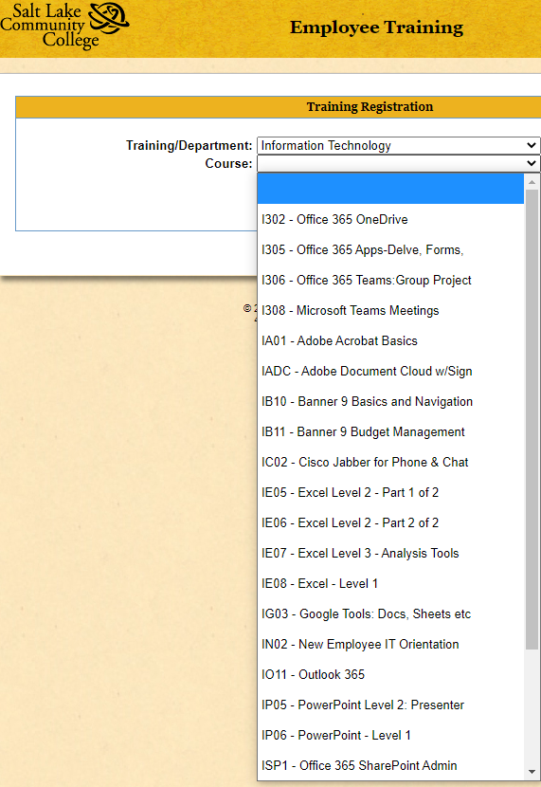Select IE08 - Excel - Level 1
The height and width of the screenshot is (787, 541).
[390, 584]
